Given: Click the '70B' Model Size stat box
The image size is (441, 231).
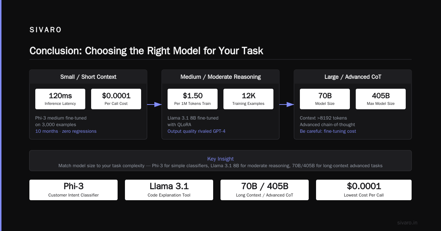Looking at the screenshot, I should [325, 99].
